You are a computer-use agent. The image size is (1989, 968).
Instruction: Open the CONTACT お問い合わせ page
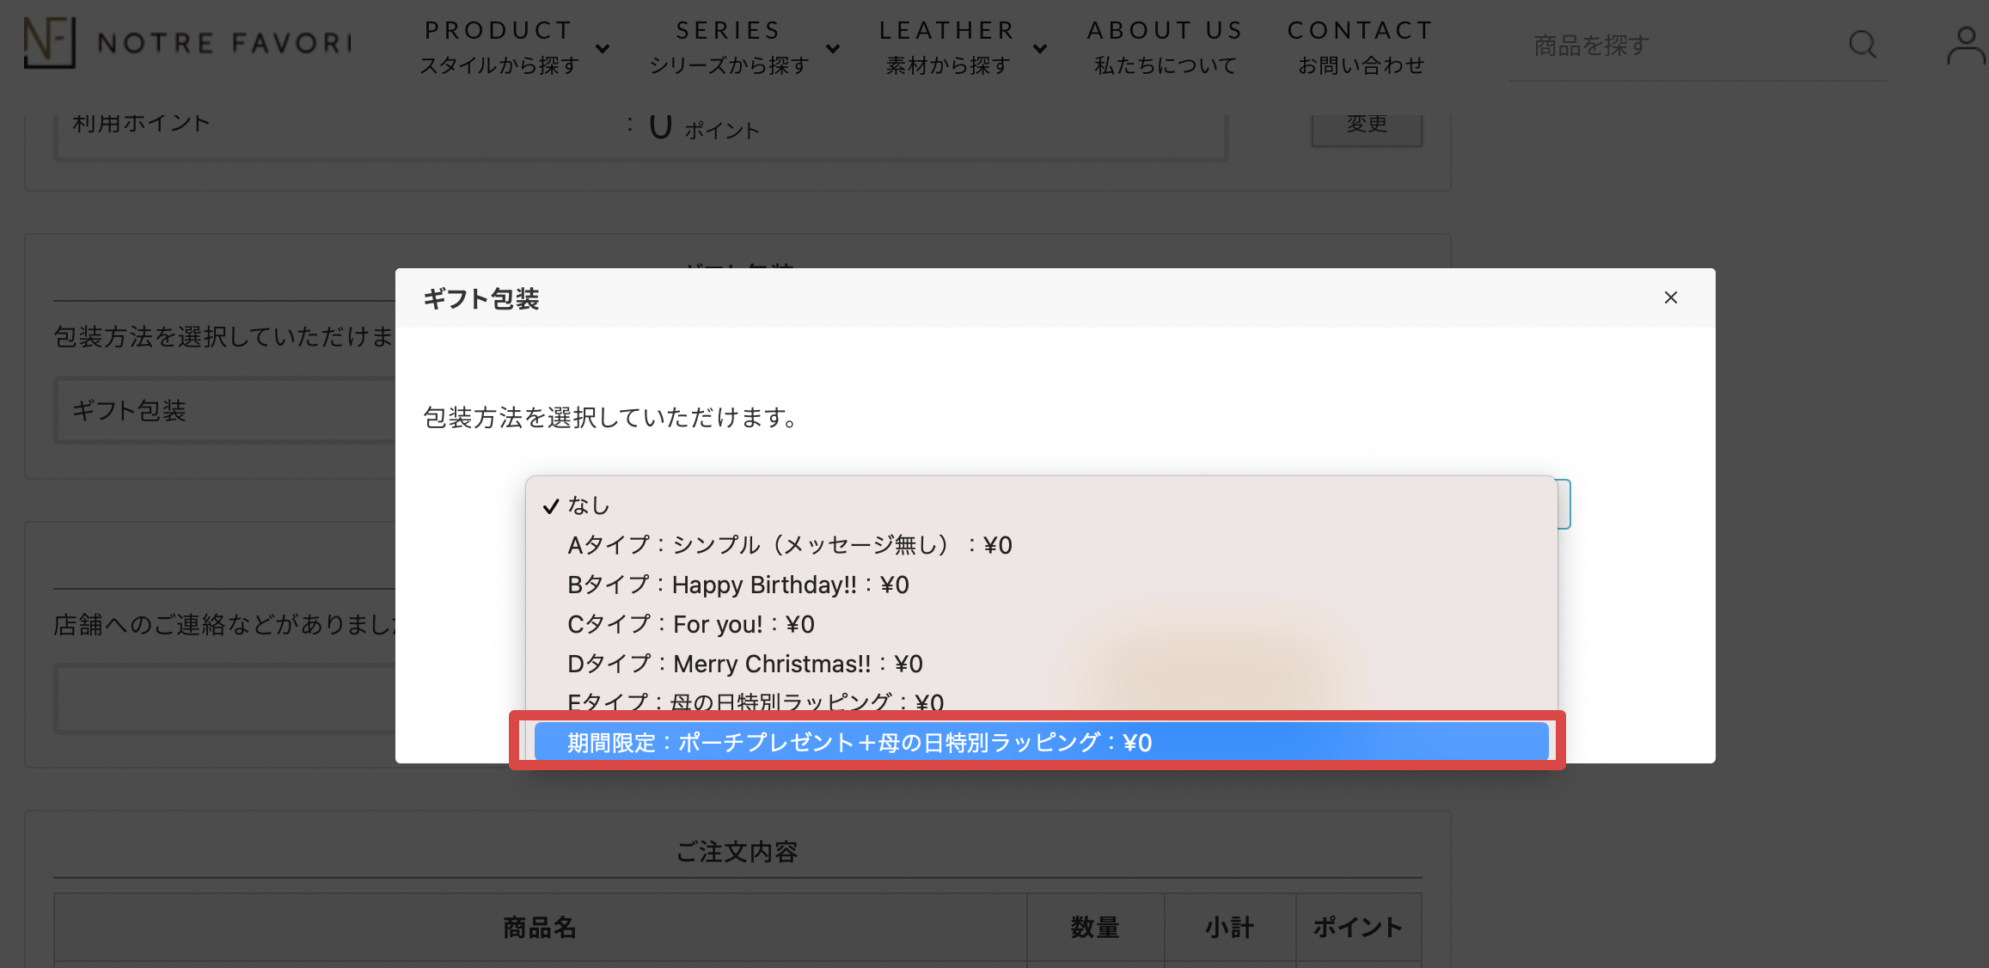tap(1360, 47)
